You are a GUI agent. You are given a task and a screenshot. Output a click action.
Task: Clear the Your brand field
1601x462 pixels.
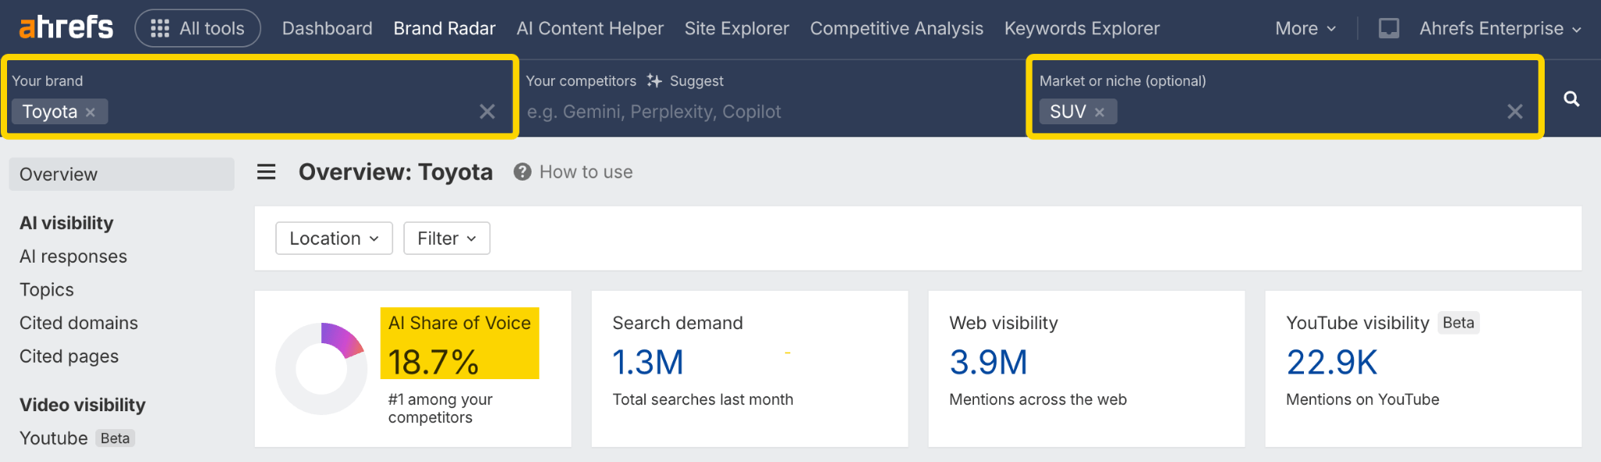(487, 112)
